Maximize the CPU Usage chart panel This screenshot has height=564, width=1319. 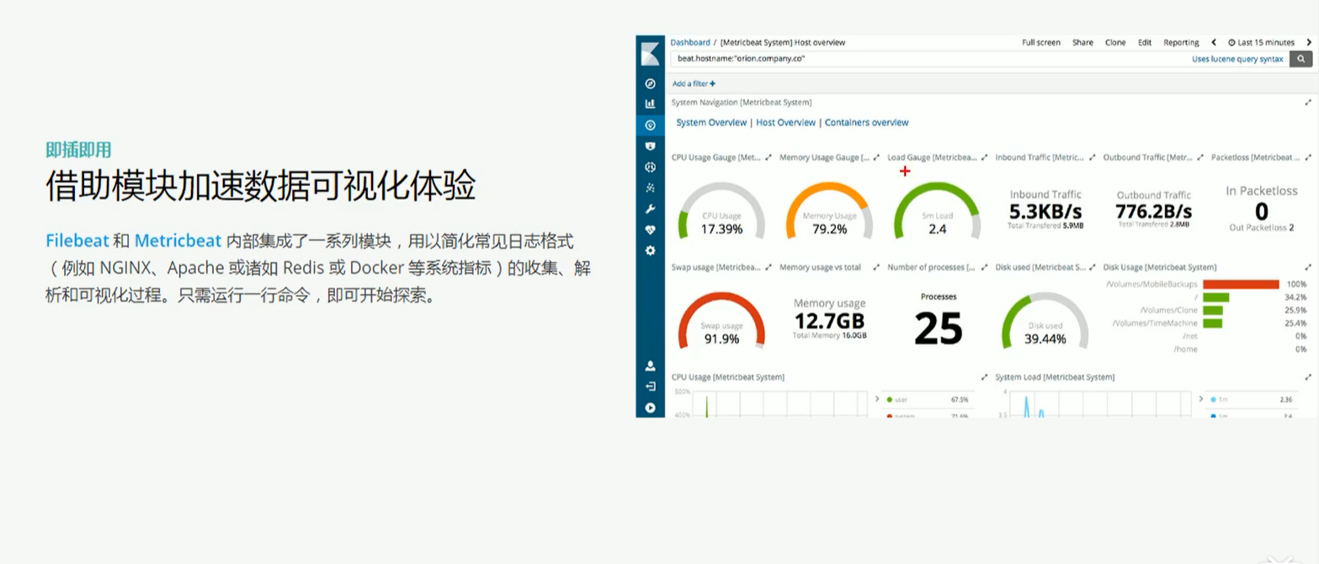tap(984, 377)
